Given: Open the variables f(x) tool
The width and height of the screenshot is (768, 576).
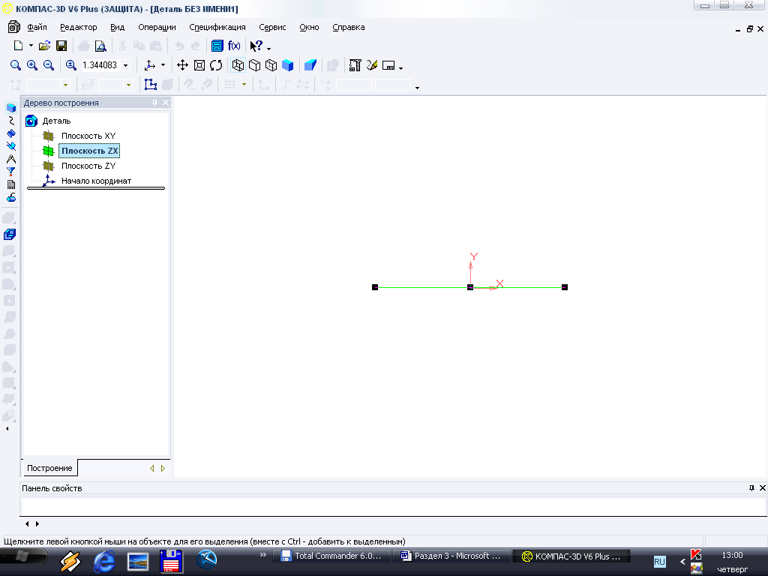Looking at the screenshot, I should click(234, 46).
